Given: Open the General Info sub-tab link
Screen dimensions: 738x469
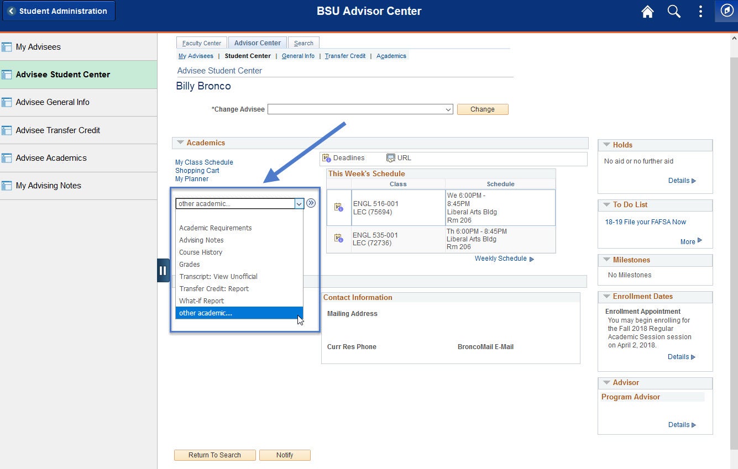Looking at the screenshot, I should (x=298, y=56).
